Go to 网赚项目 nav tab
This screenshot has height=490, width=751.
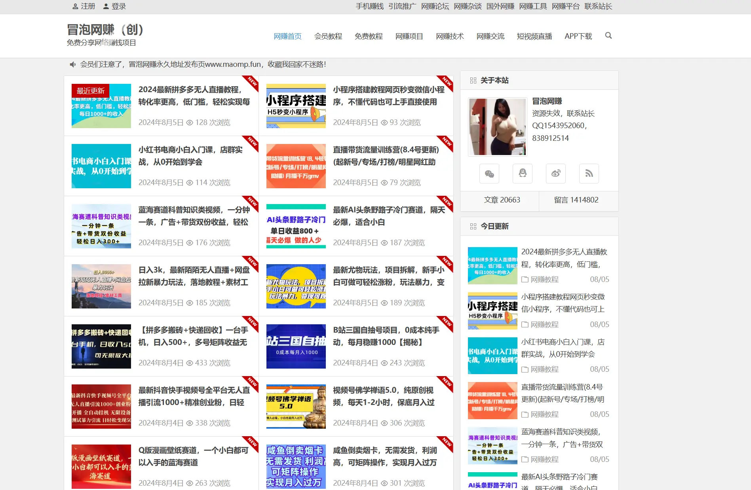tap(409, 36)
